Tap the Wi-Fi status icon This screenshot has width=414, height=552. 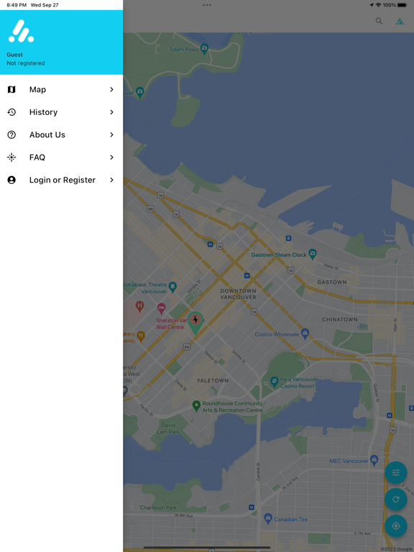click(379, 5)
